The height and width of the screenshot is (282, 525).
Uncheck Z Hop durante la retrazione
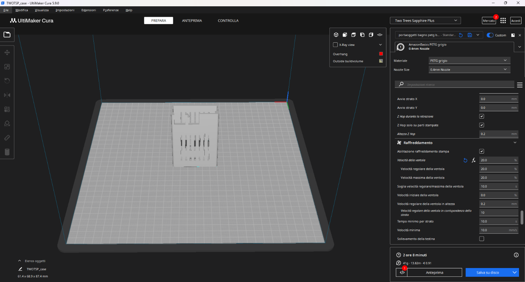pos(482,116)
